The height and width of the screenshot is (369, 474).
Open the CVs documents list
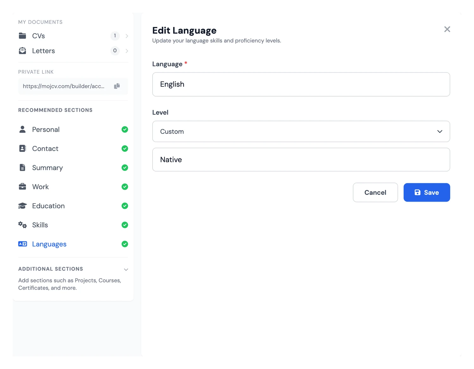coord(73,36)
